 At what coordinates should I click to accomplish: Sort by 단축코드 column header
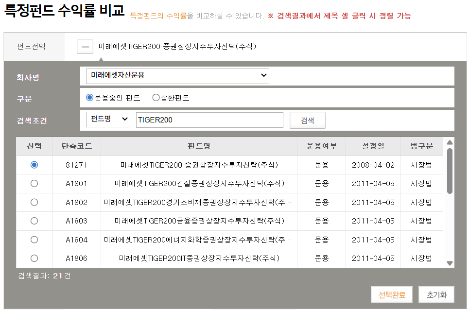click(77, 146)
